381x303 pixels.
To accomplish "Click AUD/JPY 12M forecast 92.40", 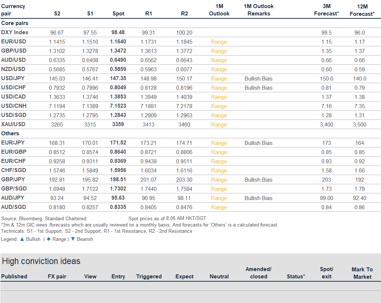I will pyautogui.click(x=360, y=198).
